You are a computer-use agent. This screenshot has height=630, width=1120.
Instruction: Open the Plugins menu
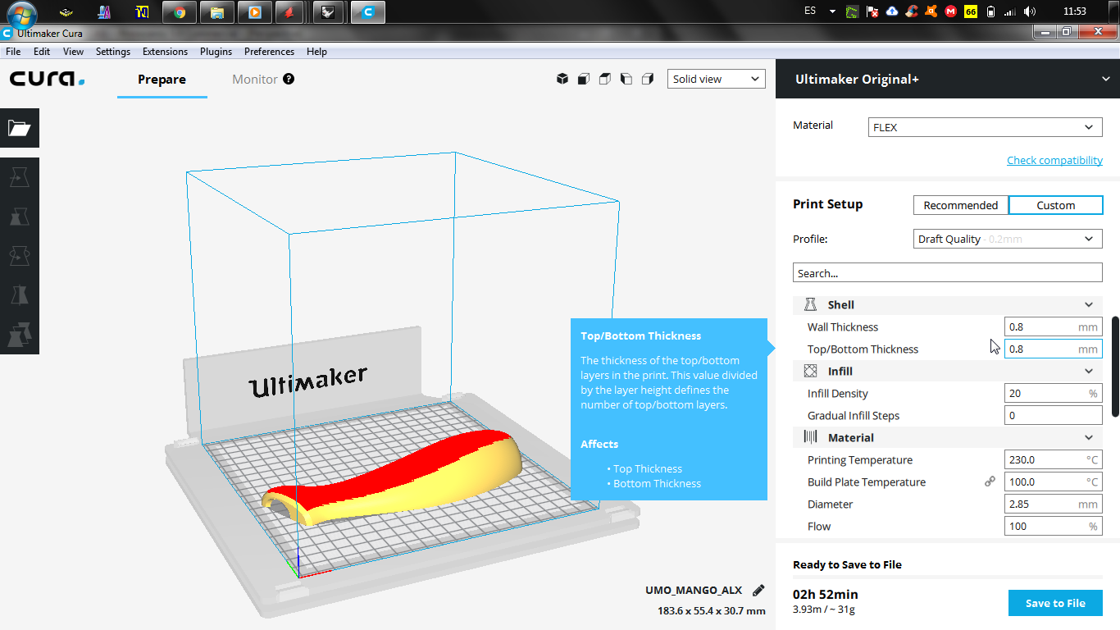(x=216, y=51)
